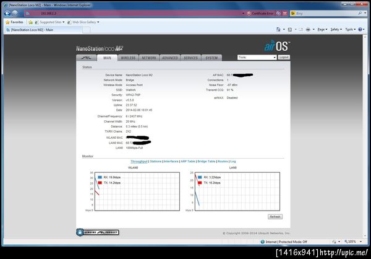Expand the address bar history dropdown arrow
371x259 pixels.
(x=243, y=14)
